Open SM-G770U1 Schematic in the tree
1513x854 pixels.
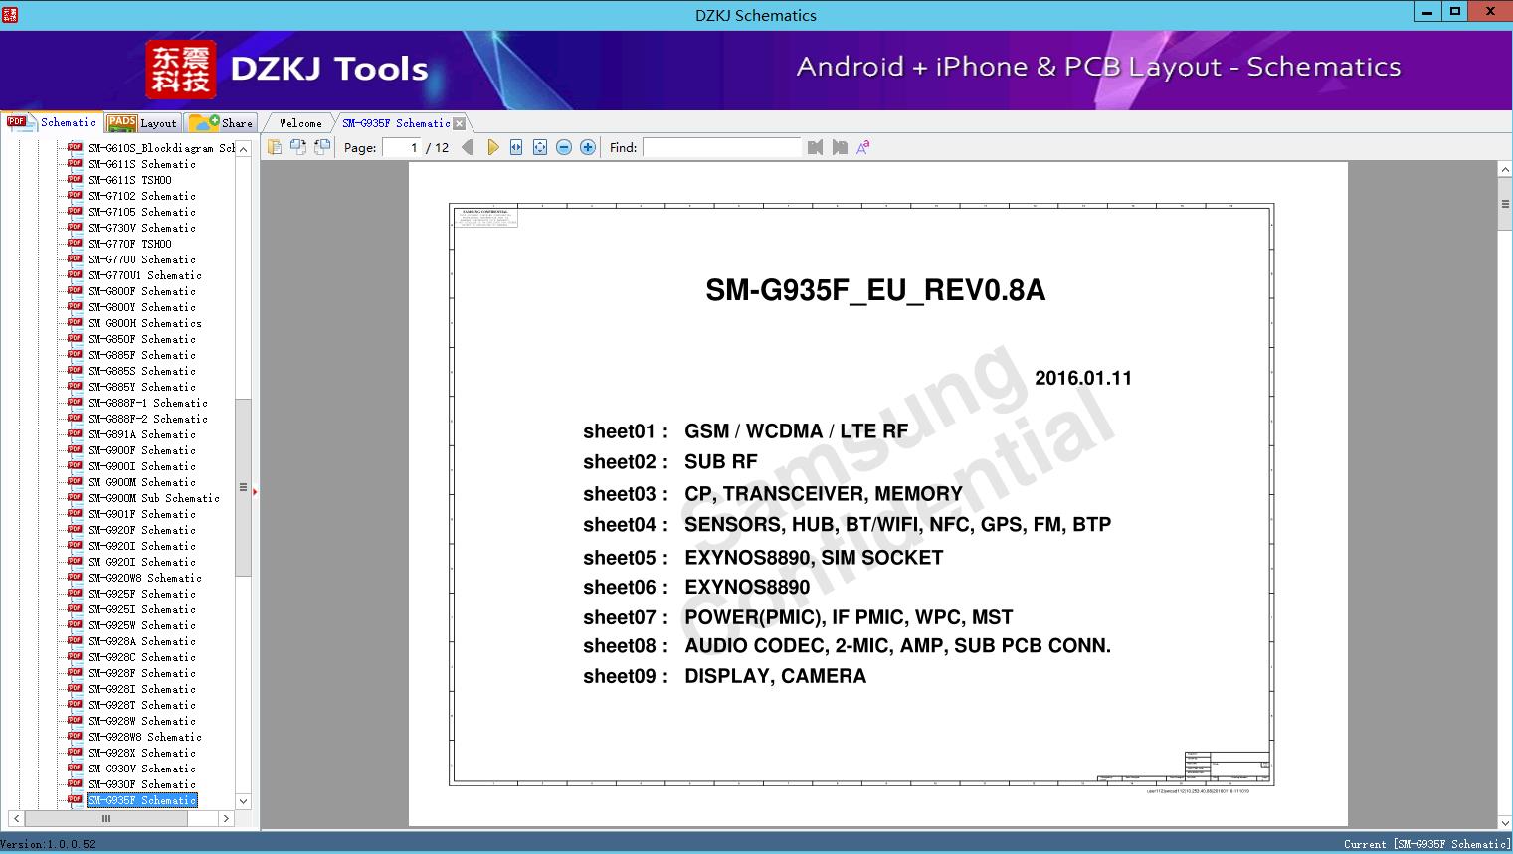(144, 275)
